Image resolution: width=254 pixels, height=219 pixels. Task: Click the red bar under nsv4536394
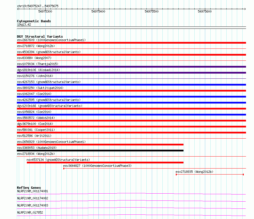pos(131,55)
